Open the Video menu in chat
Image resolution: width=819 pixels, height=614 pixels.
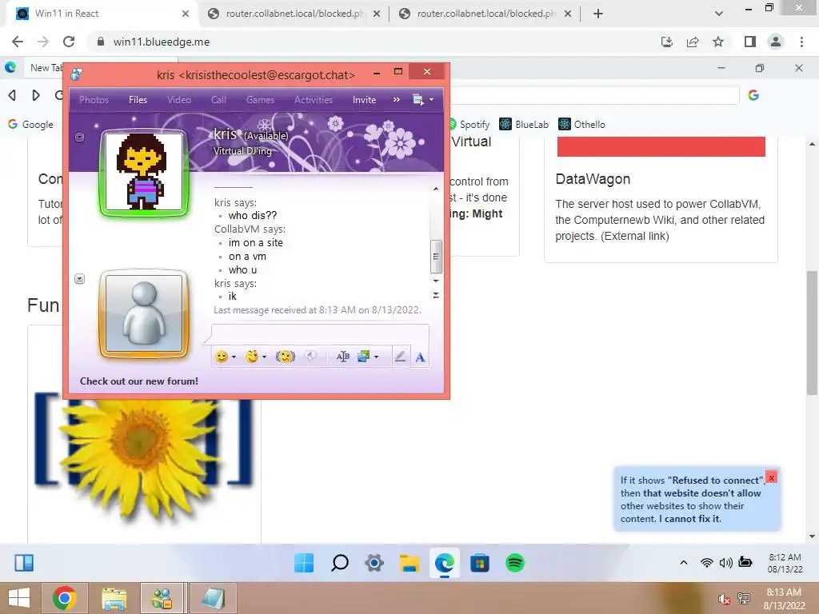[178, 100]
